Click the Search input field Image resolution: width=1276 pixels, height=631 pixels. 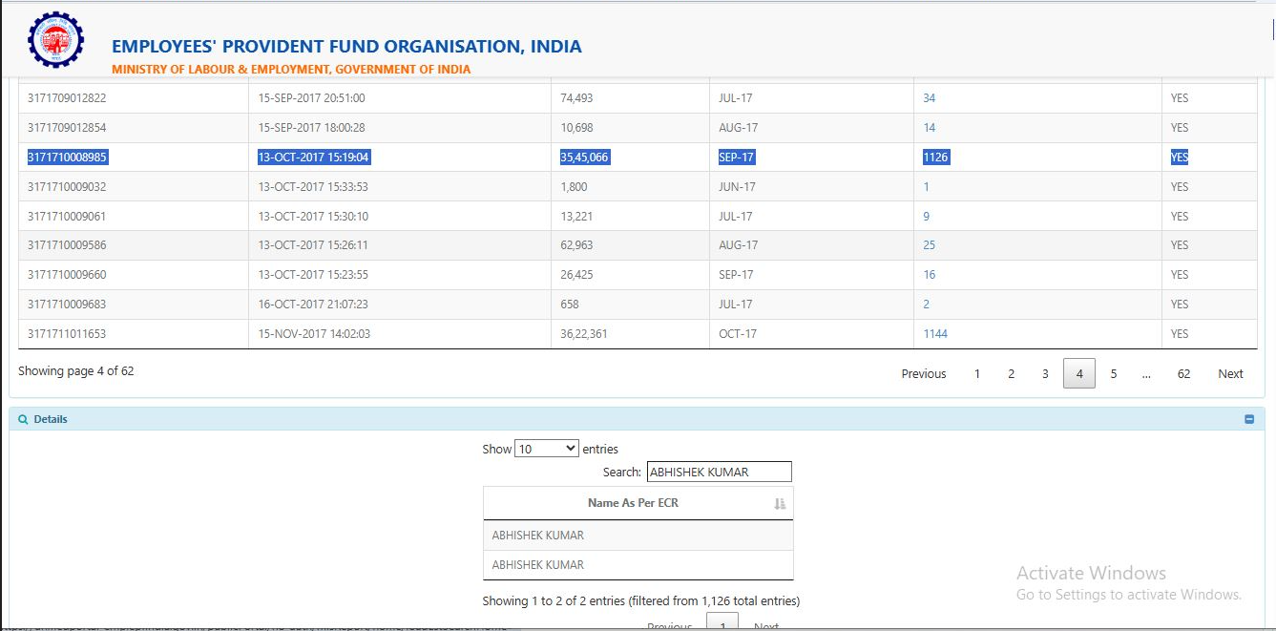[719, 472]
